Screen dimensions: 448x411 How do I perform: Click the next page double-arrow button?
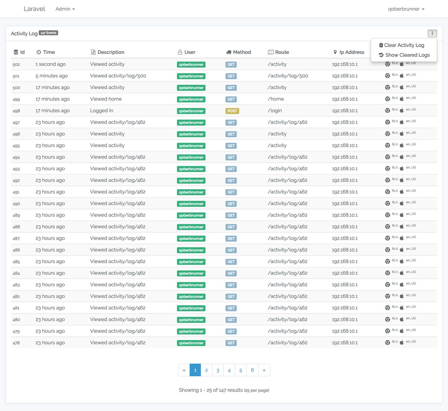[x=264, y=370]
